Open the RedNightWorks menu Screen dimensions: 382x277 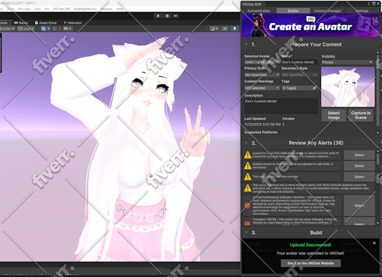(x=85, y=9)
